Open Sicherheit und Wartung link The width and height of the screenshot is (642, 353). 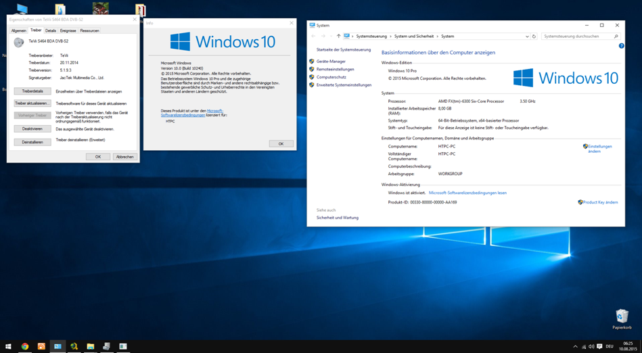pos(338,218)
